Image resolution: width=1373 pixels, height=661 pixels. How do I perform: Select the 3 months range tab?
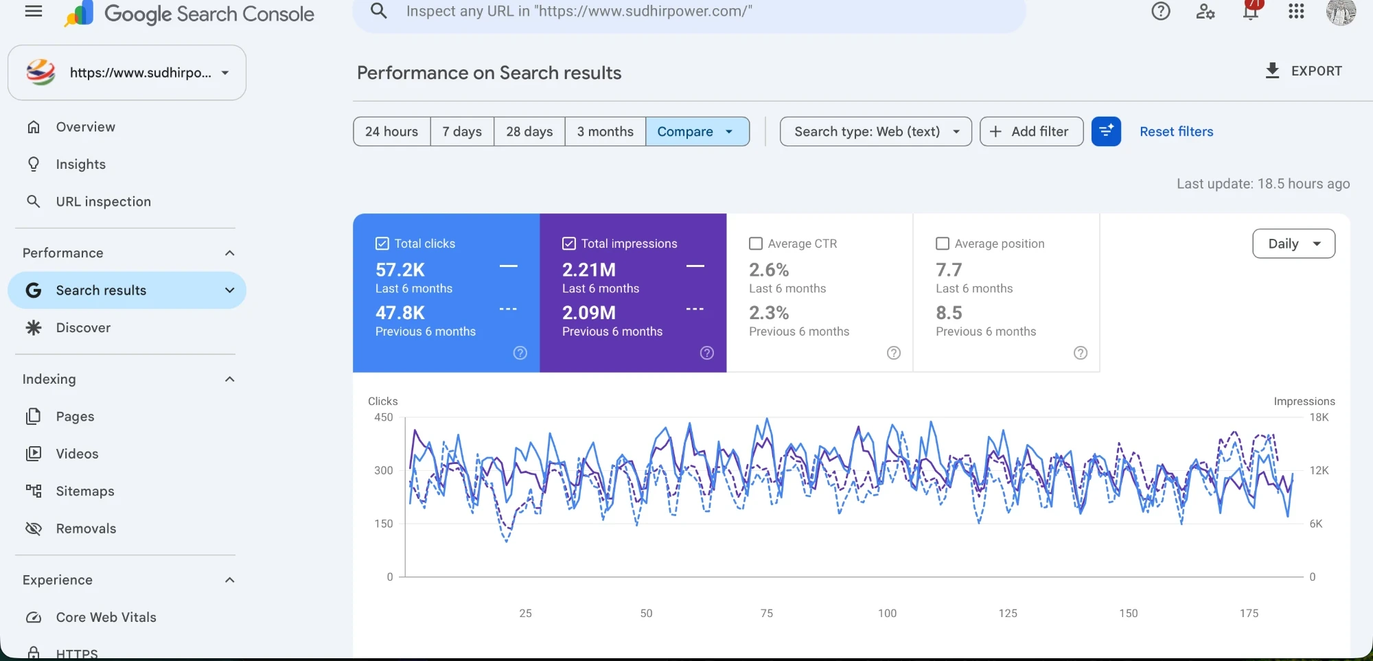[605, 131]
